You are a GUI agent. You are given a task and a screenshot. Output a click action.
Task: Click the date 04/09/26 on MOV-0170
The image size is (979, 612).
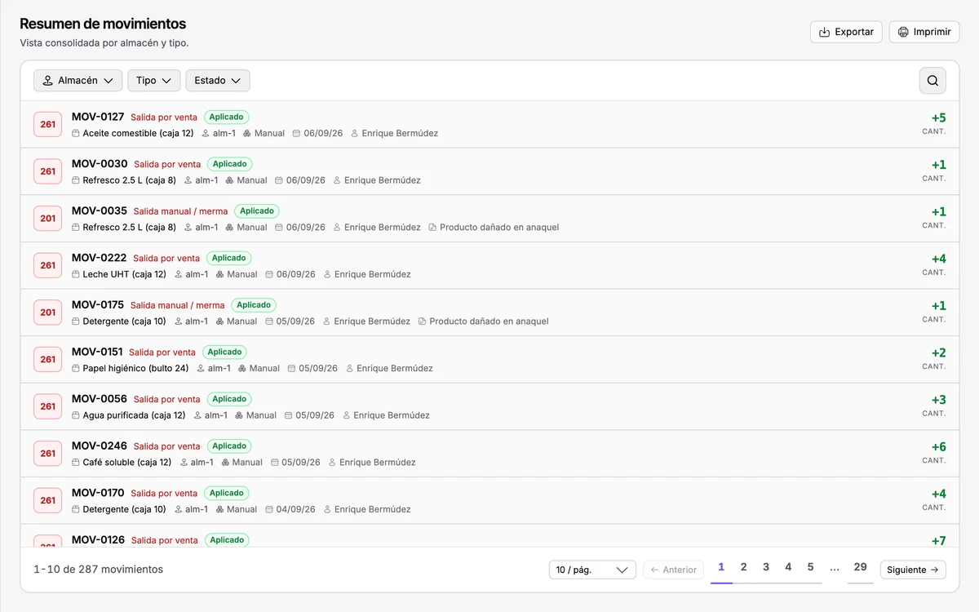pos(295,509)
